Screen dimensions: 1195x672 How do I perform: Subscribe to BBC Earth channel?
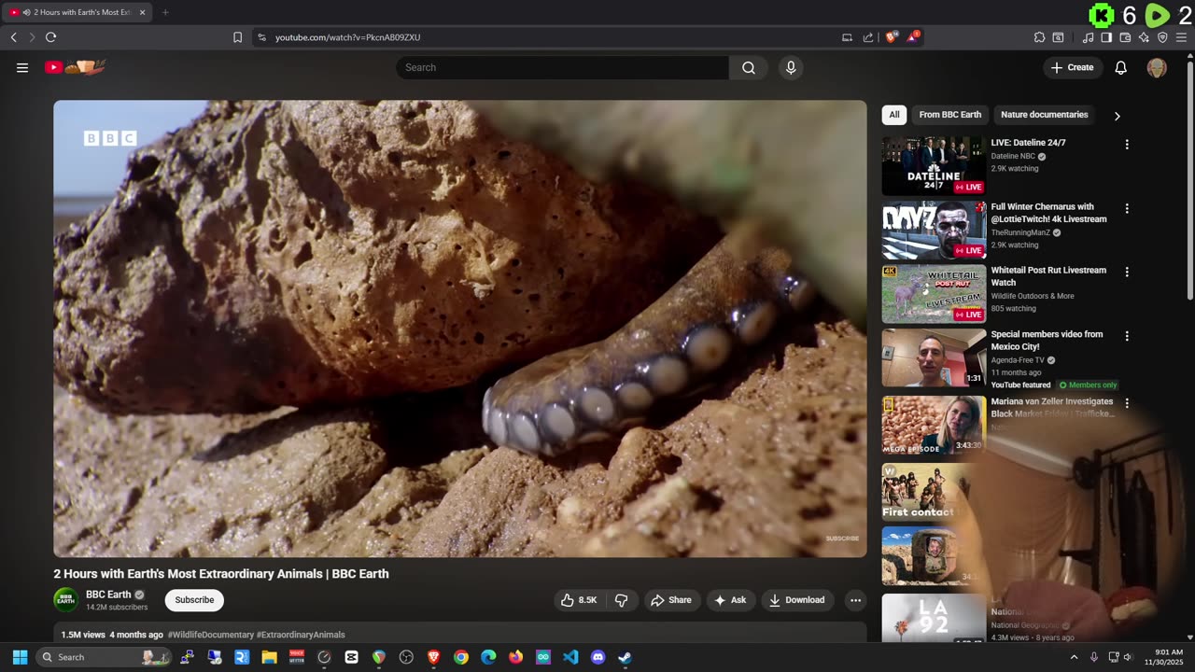click(x=194, y=600)
